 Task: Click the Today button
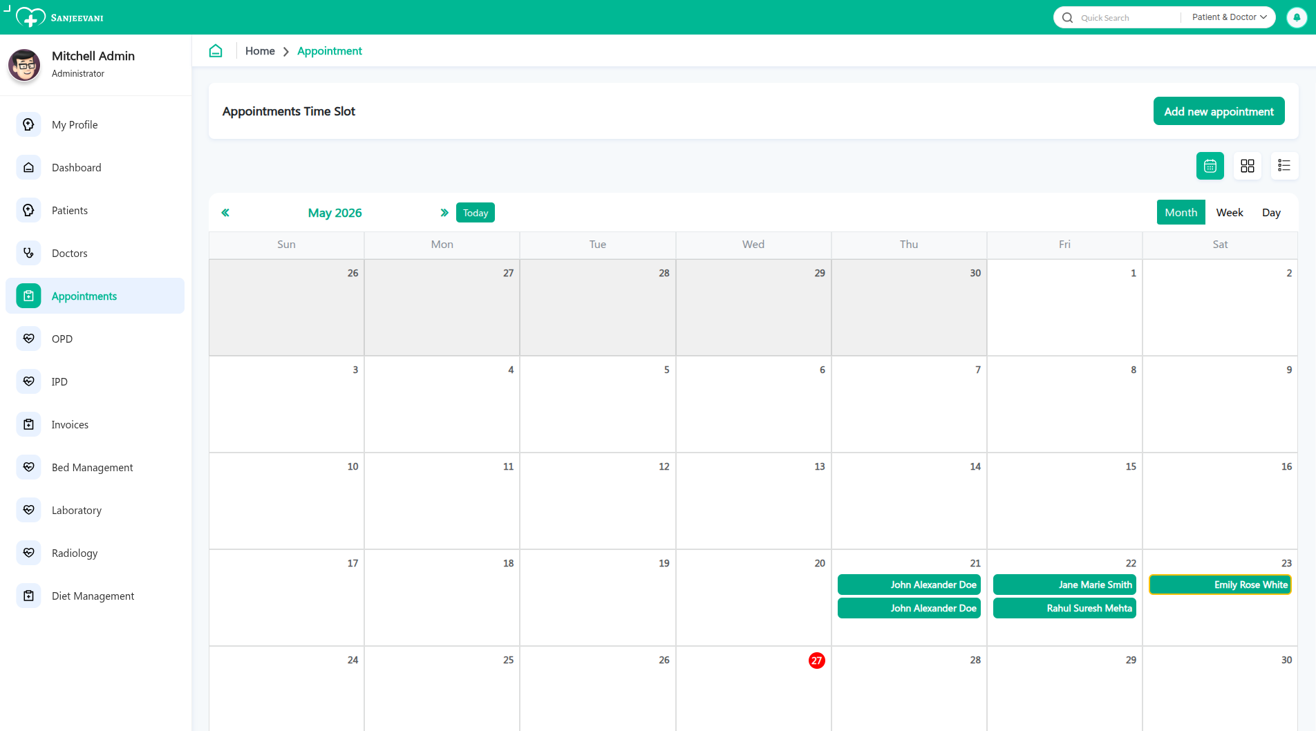coord(476,213)
